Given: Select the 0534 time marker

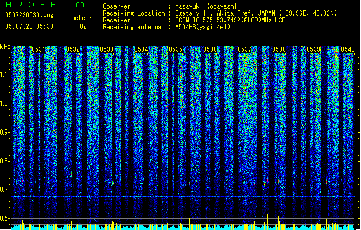Looking at the screenshot, I should point(141,49).
